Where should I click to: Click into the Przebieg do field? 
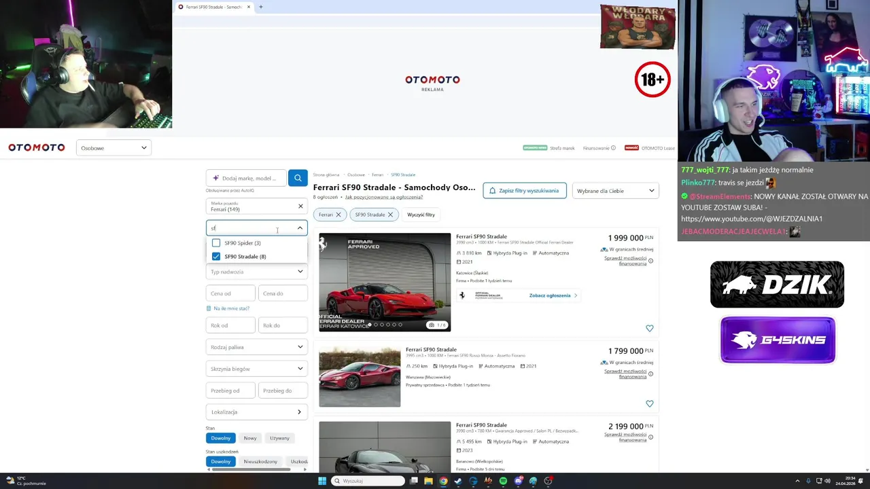[x=283, y=391]
